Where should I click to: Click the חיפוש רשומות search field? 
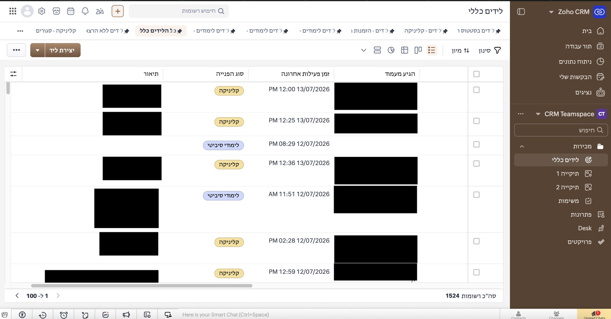(179, 11)
